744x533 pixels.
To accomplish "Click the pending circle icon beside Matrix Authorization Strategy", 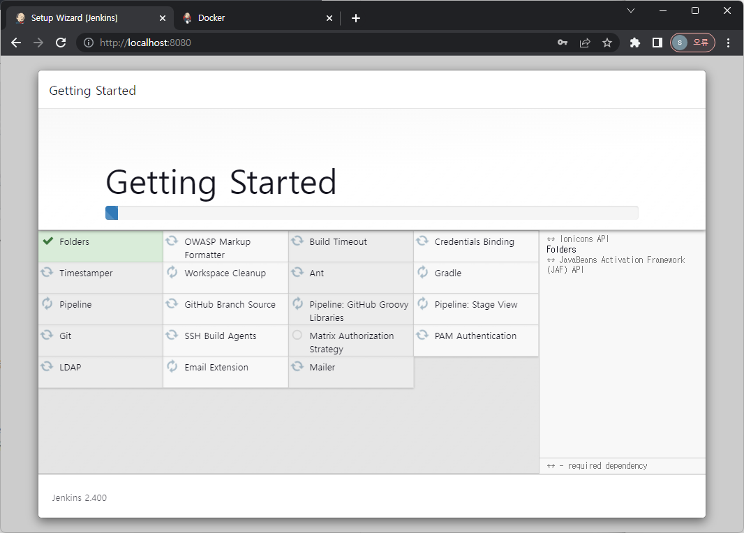I will pos(297,336).
